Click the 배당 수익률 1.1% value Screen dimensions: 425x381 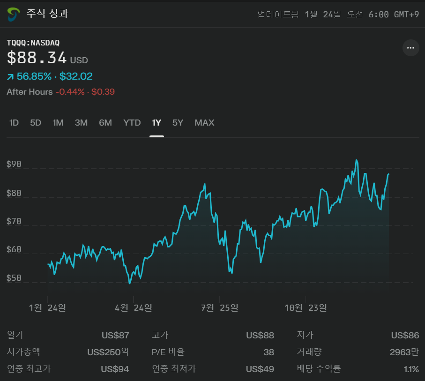click(x=411, y=369)
